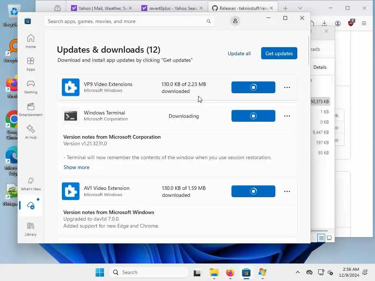Focus the Store search apps field

coord(129,21)
